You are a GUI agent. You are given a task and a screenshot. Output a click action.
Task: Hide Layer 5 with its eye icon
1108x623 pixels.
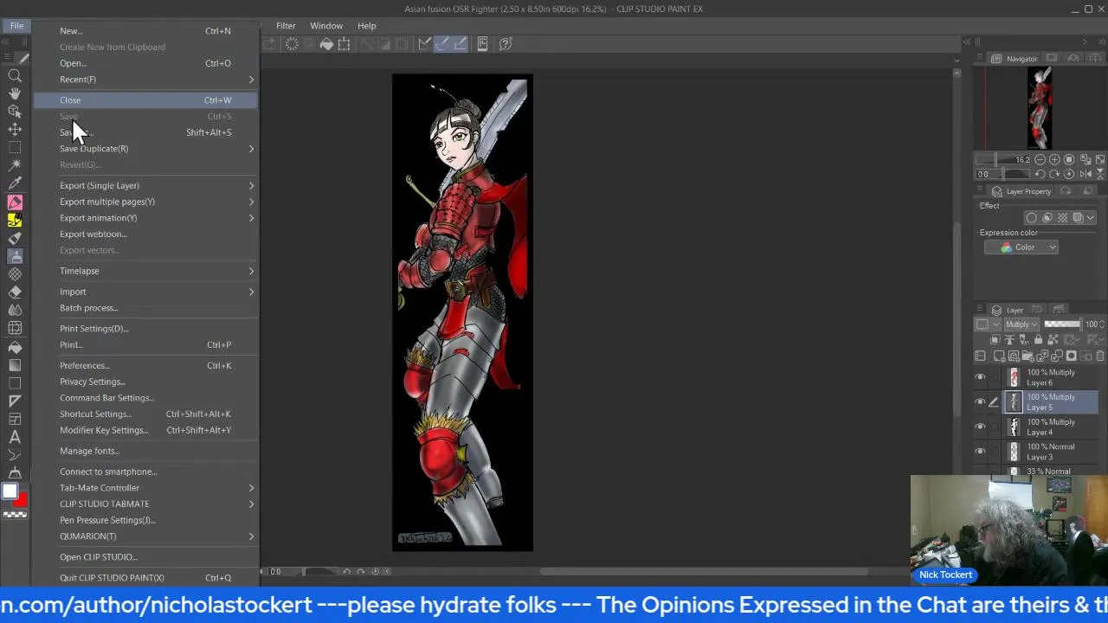(x=980, y=401)
